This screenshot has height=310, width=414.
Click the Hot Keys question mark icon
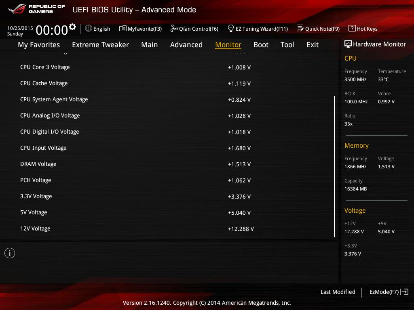pyautogui.click(x=352, y=28)
